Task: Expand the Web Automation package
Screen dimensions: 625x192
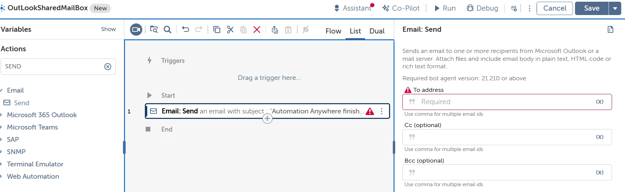Action: pyautogui.click(x=1, y=177)
